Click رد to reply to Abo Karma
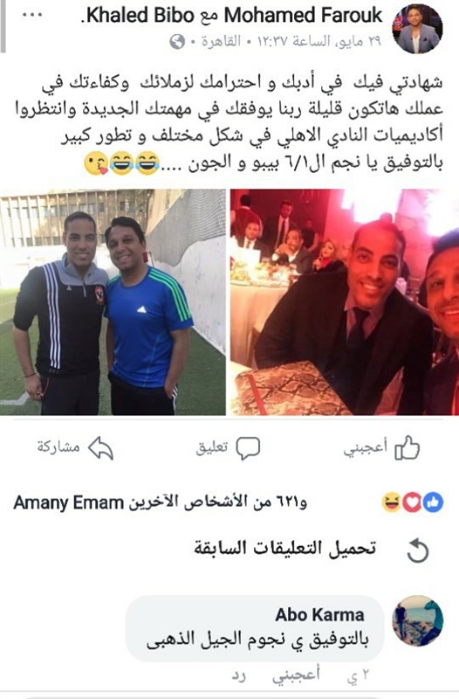Image resolution: width=459 pixels, height=699 pixels. point(238,675)
